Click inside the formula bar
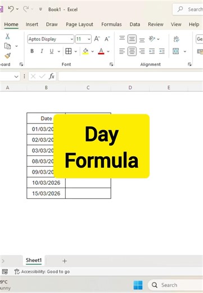This screenshot has height=293, width=203. pyautogui.click(x=130, y=76)
